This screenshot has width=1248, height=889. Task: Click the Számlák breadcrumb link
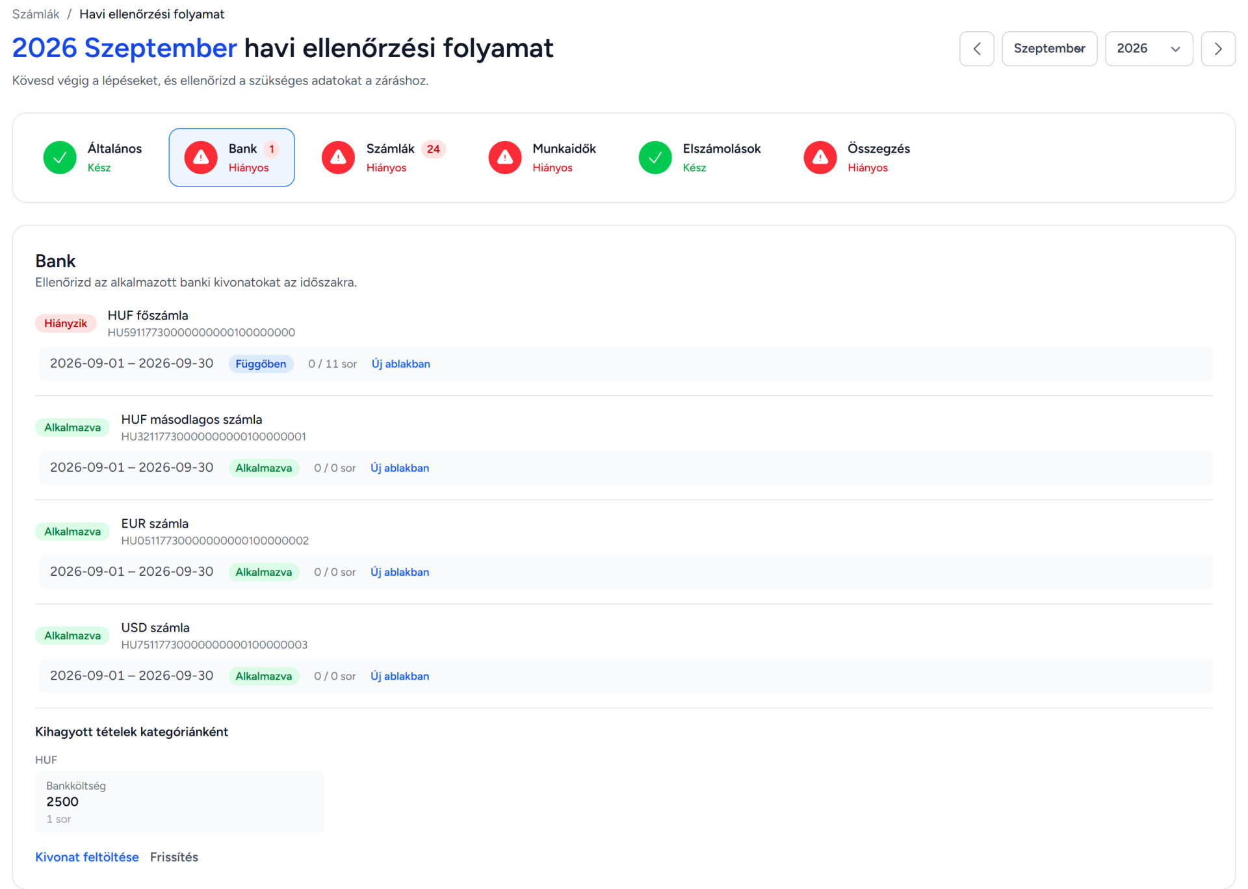(36, 14)
